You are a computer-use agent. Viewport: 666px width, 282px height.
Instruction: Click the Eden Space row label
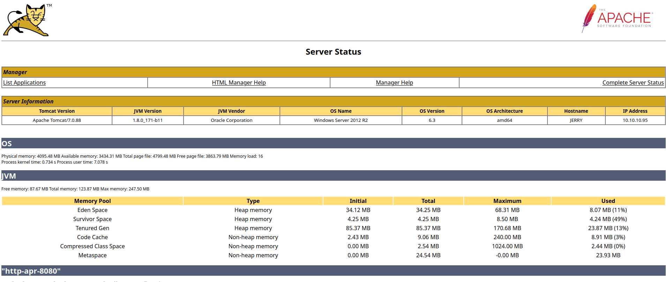pyautogui.click(x=92, y=210)
